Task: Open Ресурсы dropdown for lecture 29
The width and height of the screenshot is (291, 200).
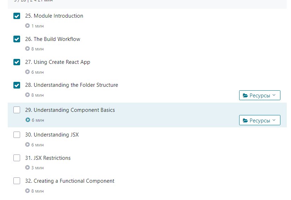Action: click(260, 120)
